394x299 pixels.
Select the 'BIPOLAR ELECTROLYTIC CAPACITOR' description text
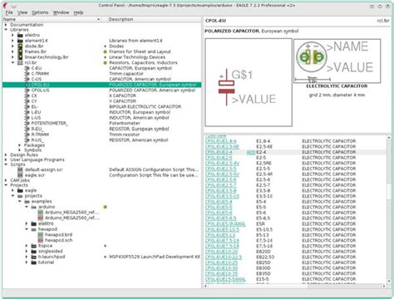tap(145, 107)
